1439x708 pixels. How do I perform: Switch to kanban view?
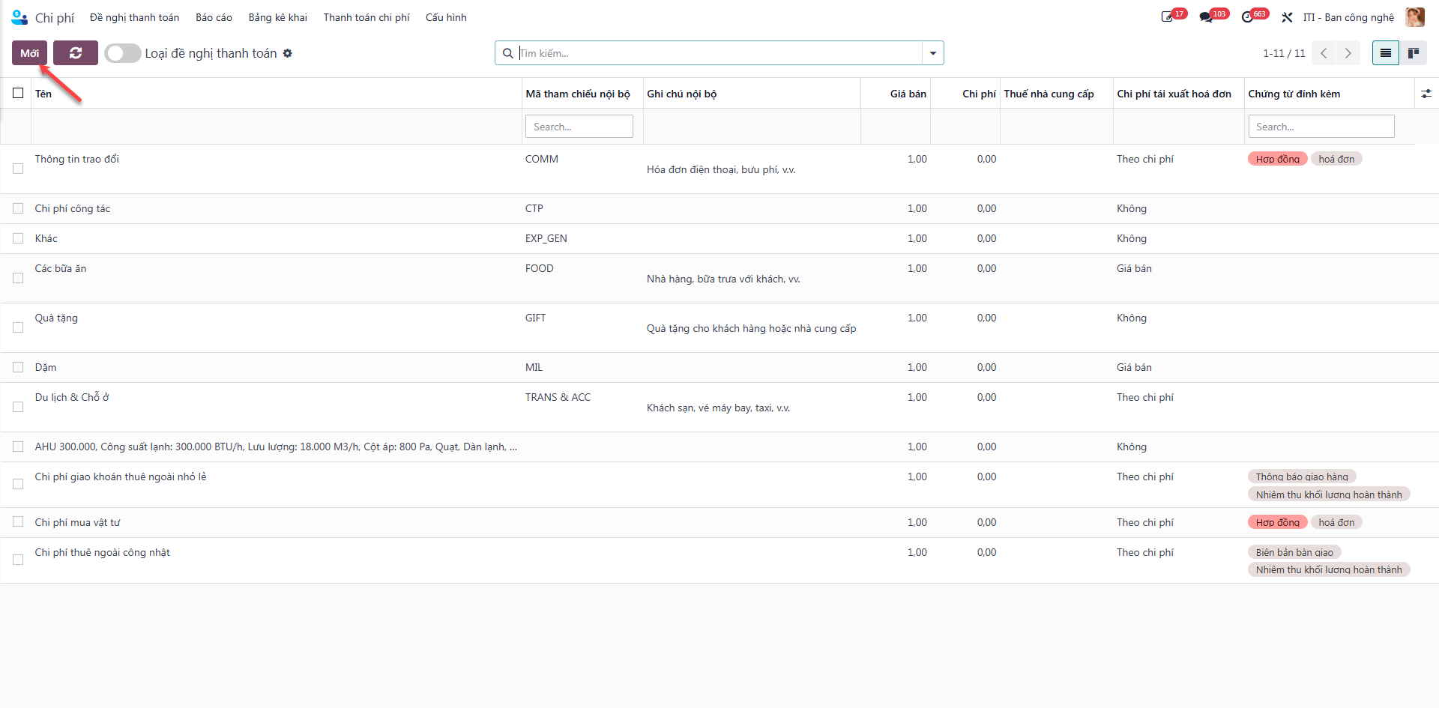coord(1414,53)
